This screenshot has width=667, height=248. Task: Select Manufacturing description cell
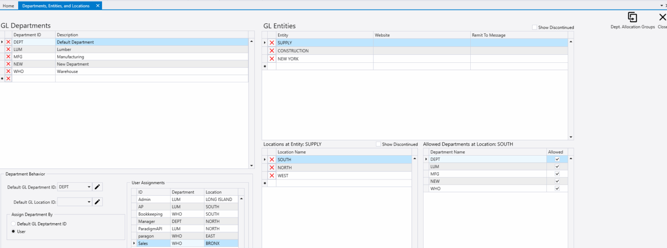tap(152, 57)
